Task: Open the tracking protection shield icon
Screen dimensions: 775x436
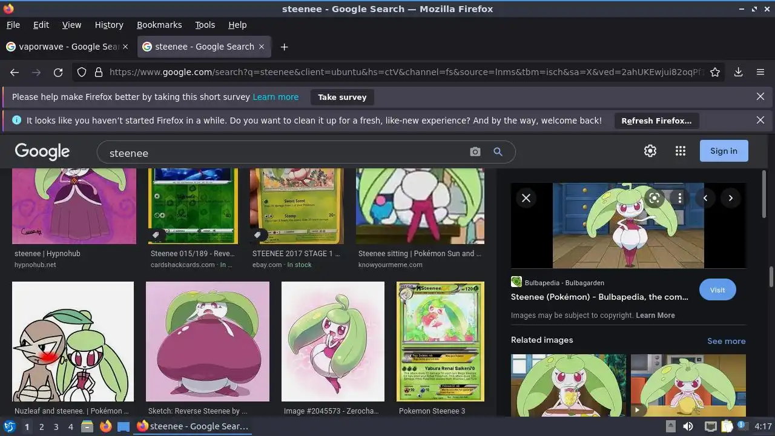Action: coord(82,72)
